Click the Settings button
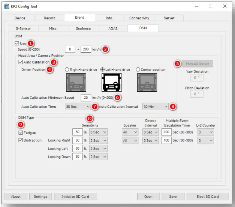This screenshot has height=207, width=235. click(40, 197)
